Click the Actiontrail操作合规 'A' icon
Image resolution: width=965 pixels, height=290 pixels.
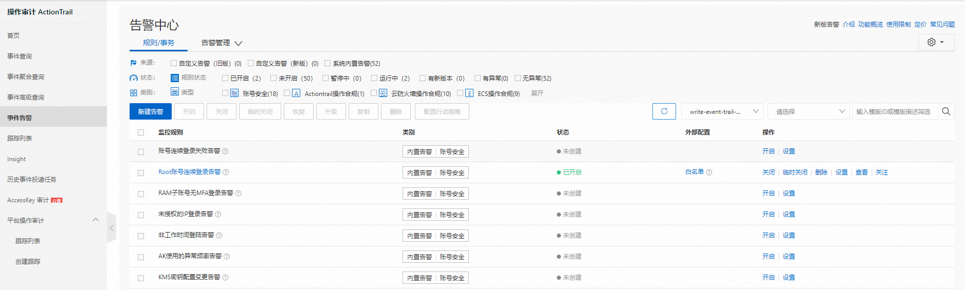(x=296, y=93)
